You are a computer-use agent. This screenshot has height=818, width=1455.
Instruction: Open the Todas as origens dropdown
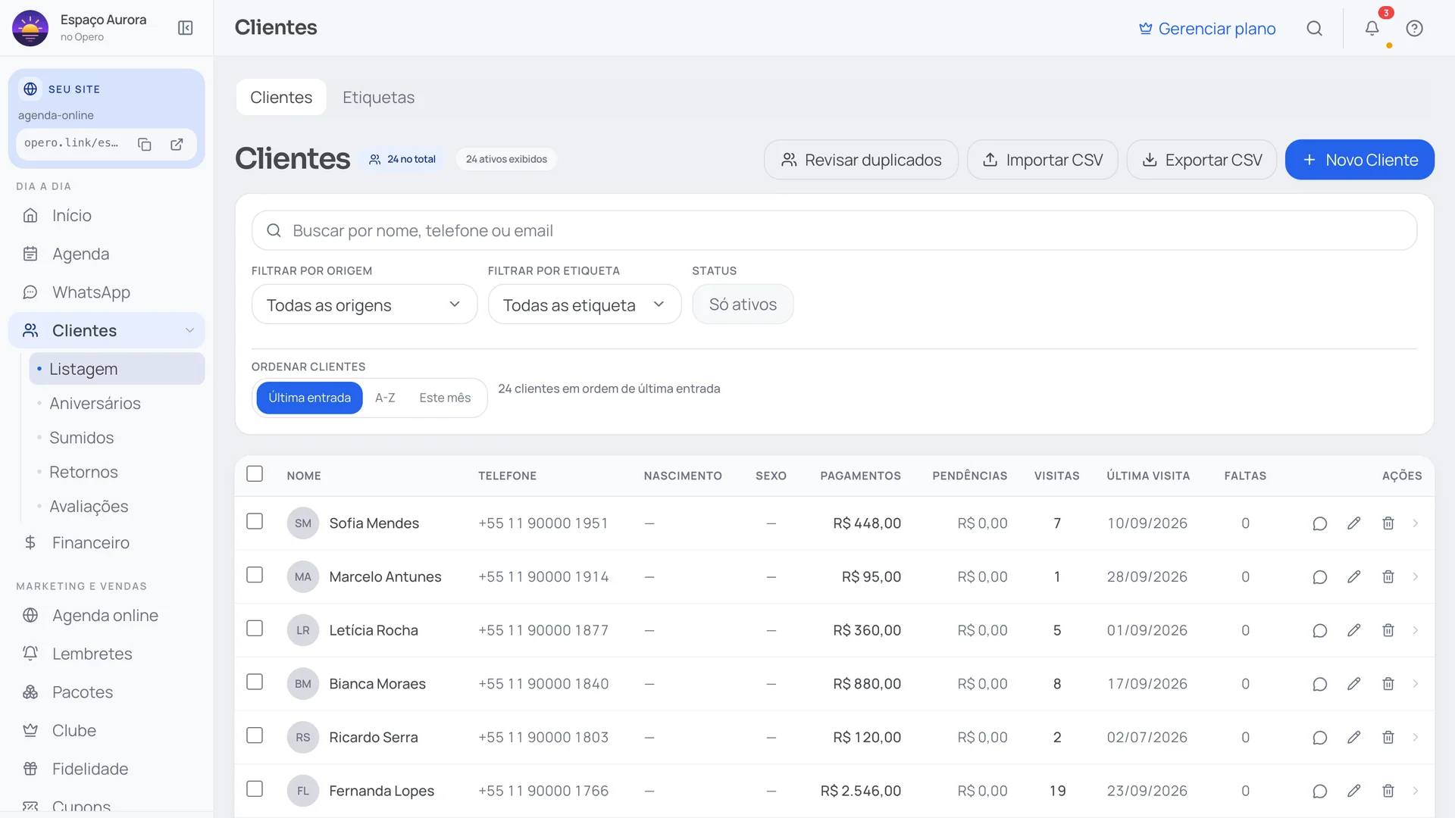click(365, 304)
